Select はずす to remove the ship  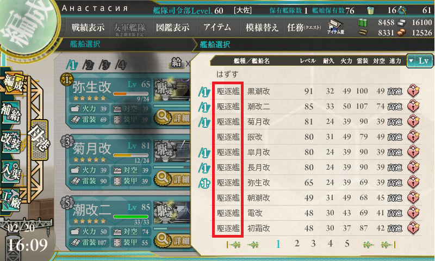[227, 74]
